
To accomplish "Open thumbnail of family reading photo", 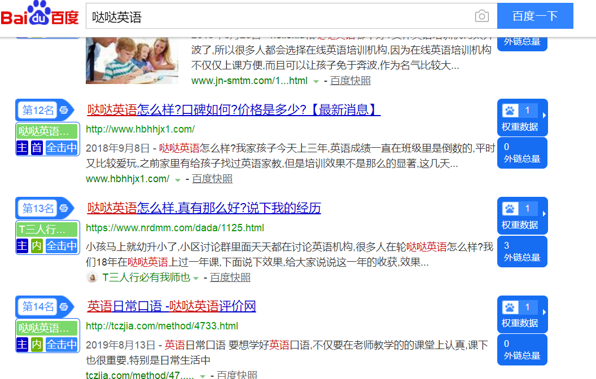I will point(132,60).
